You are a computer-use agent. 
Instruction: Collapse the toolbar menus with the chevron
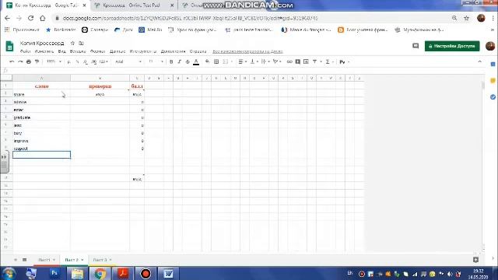coord(479,61)
